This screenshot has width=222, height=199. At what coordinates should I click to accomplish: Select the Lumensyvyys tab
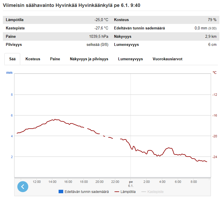pyautogui.click(x=130, y=59)
